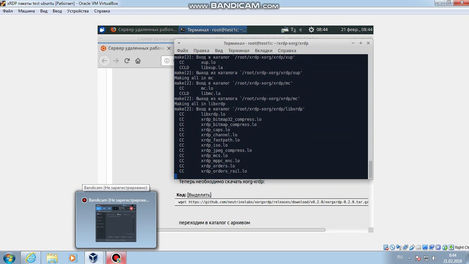Switch to Firefox in the guest panel

(143, 30)
